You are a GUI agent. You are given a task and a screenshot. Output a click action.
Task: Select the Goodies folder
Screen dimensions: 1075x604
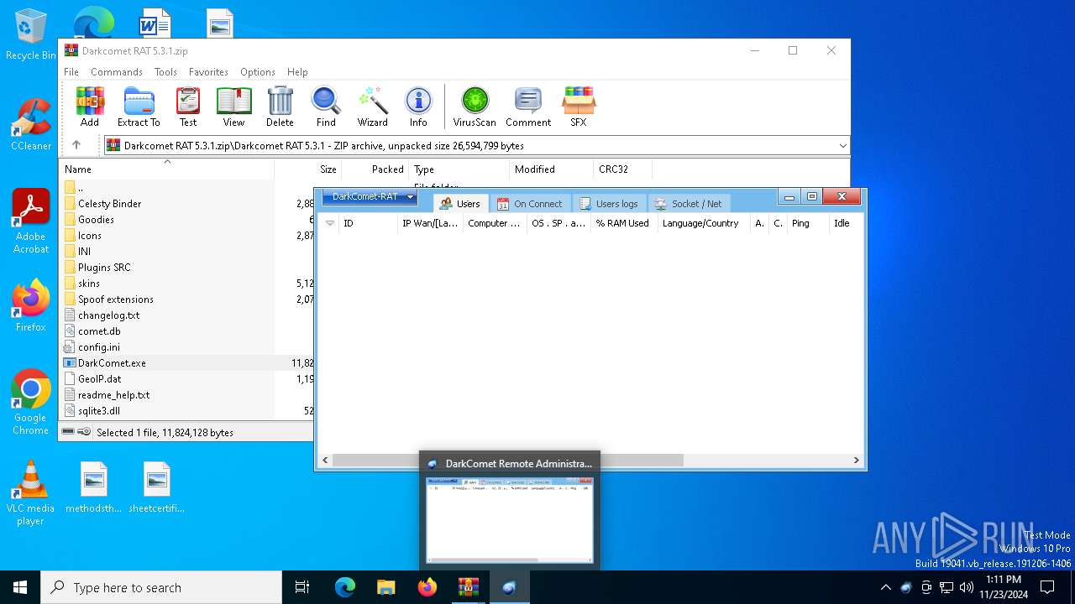coord(96,220)
